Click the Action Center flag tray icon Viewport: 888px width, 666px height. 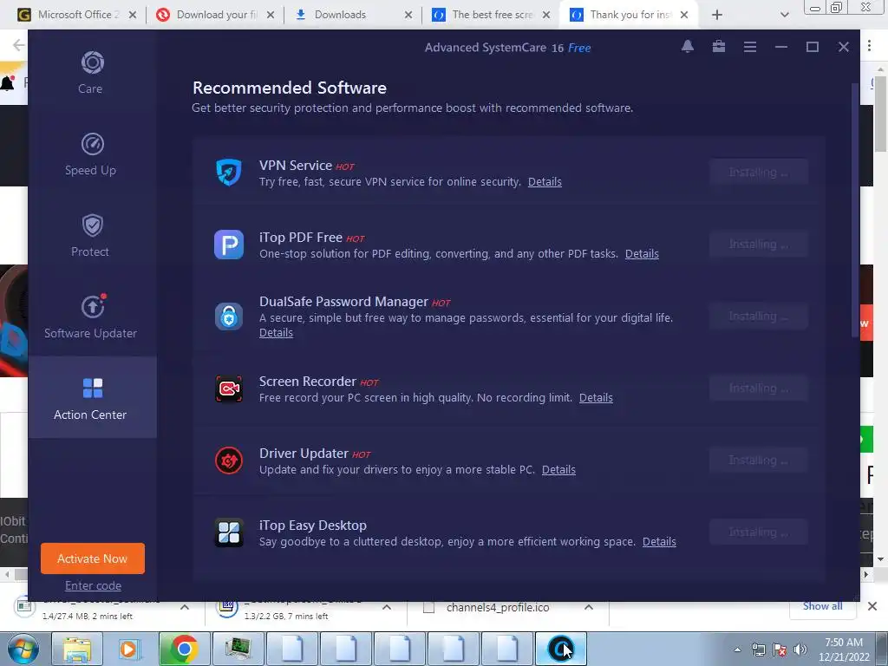pyautogui.click(x=780, y=650)
